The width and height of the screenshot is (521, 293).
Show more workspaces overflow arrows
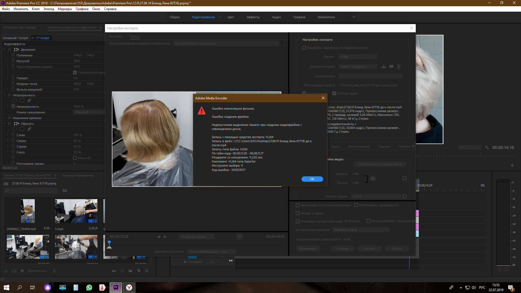[354, 17]
